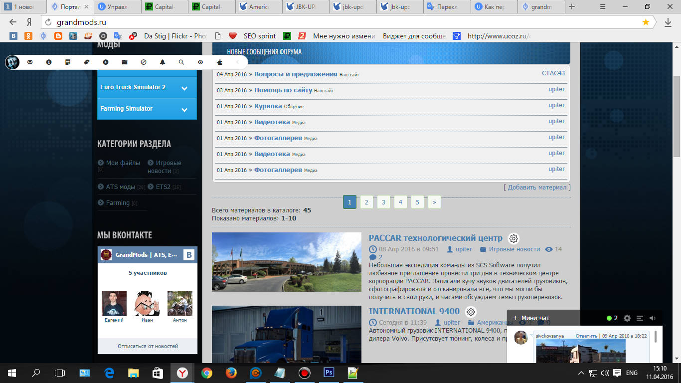This screenshot has width=681, height=383.
Task: Click the plus circle icon in admin bar
Action: pyautogui.click(x=106, y=62)
